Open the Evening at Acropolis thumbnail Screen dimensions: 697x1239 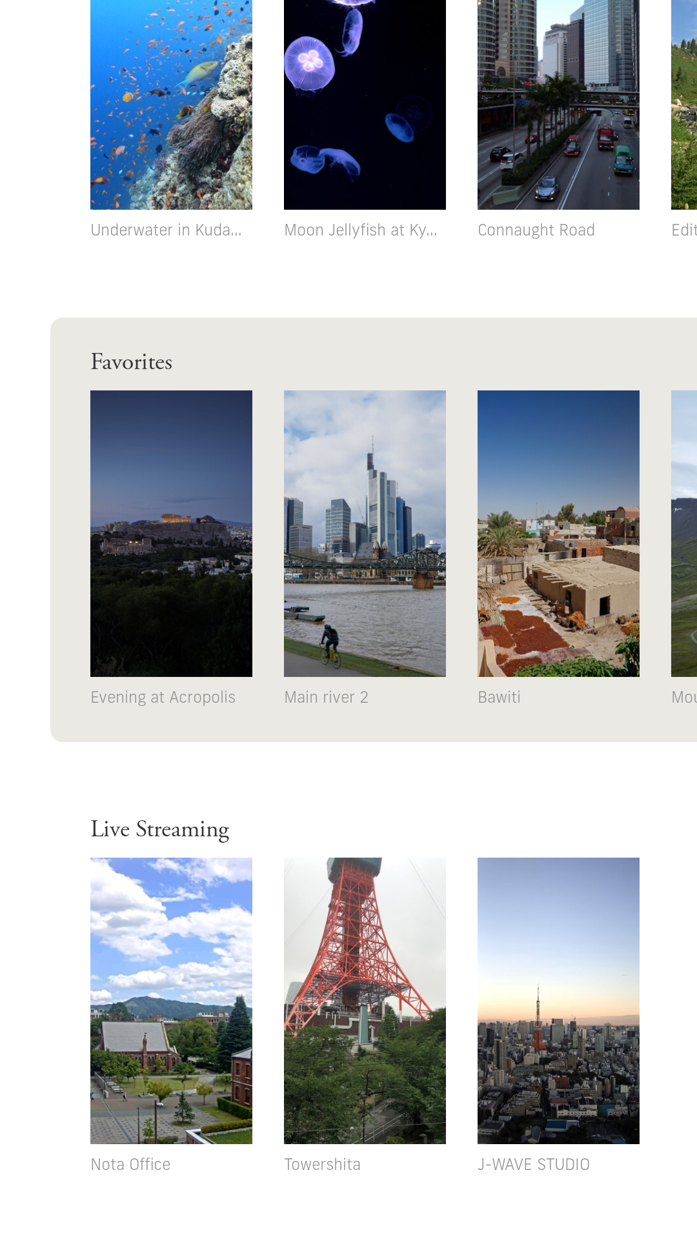tap(171, 534)
